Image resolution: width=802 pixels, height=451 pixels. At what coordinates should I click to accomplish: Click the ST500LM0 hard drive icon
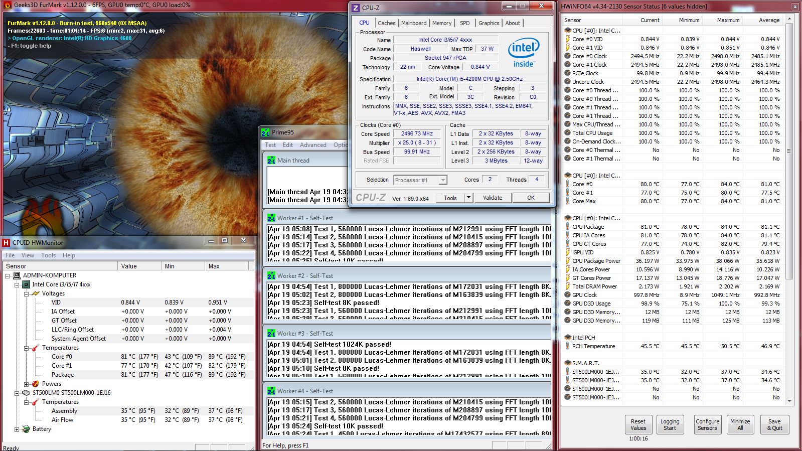pyautogui.click(x=26, y=393)
